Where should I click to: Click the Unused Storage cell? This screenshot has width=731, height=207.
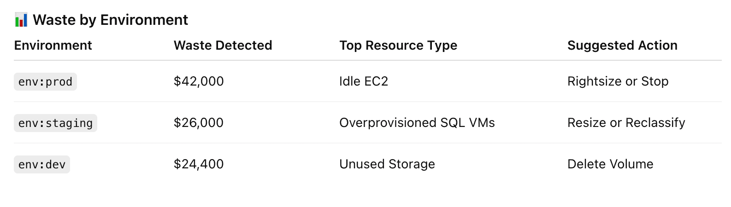click(x=387, y=164)
